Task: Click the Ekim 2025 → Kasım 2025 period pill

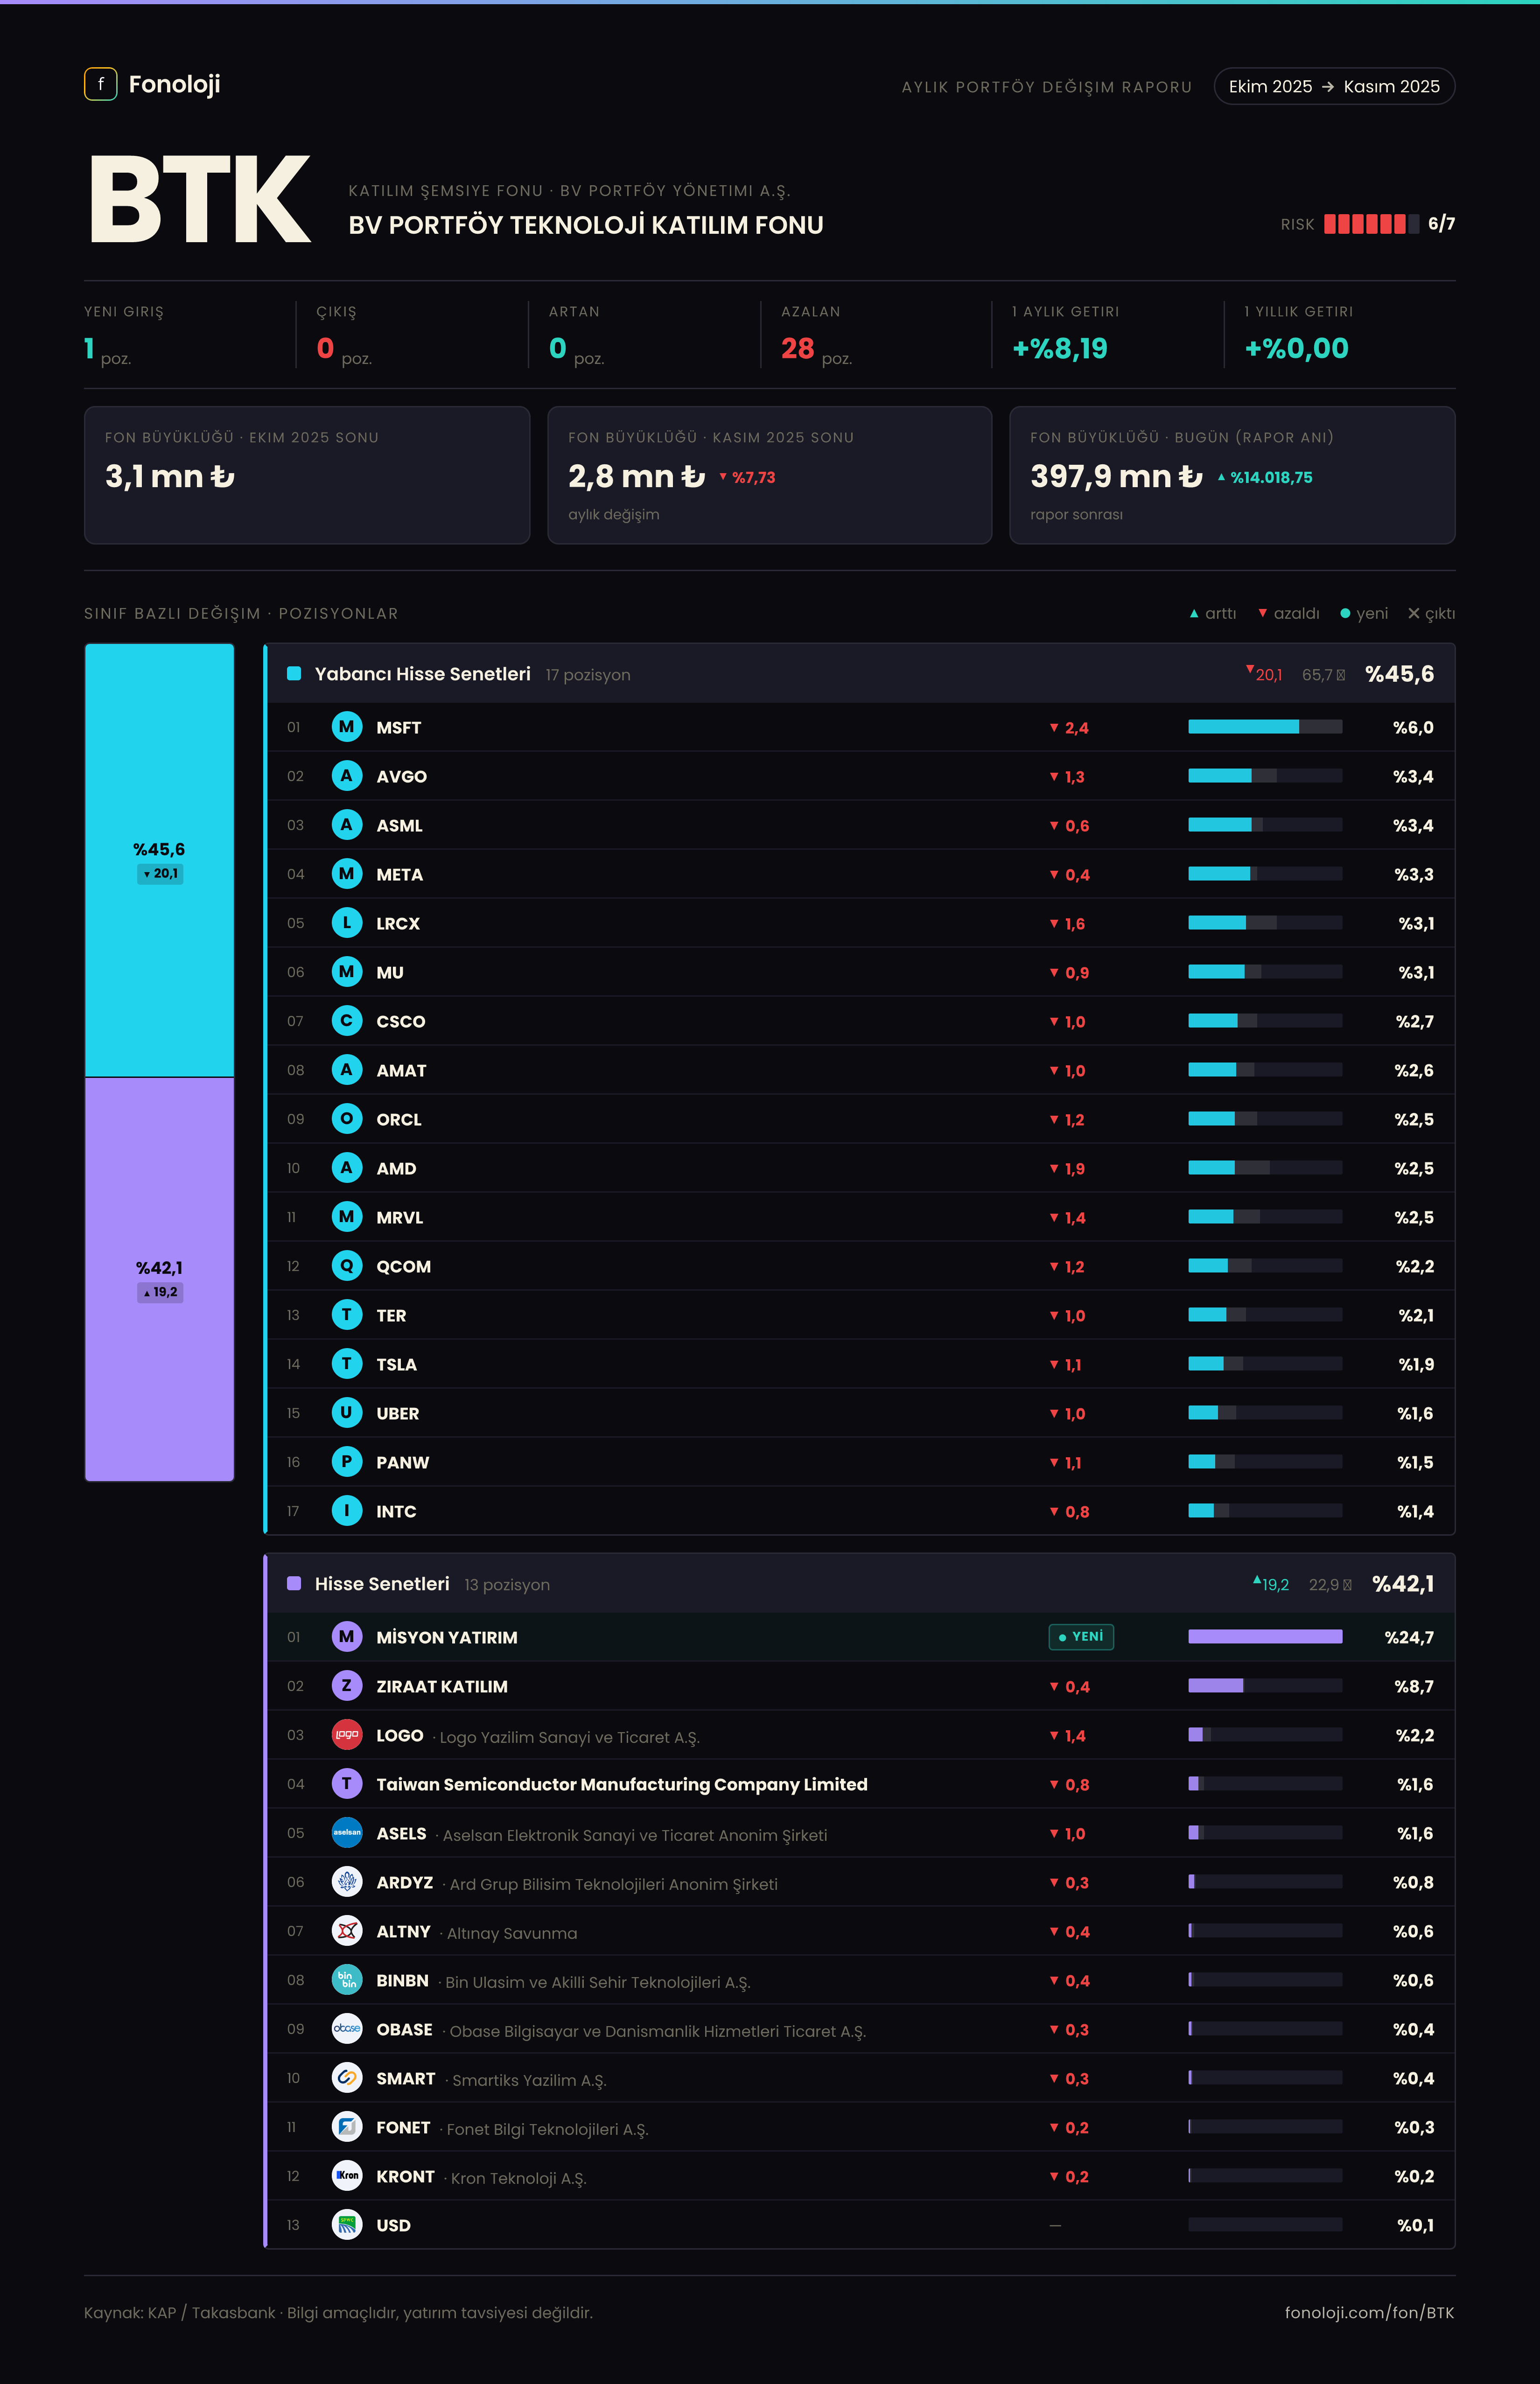Action: point(1334,86)
